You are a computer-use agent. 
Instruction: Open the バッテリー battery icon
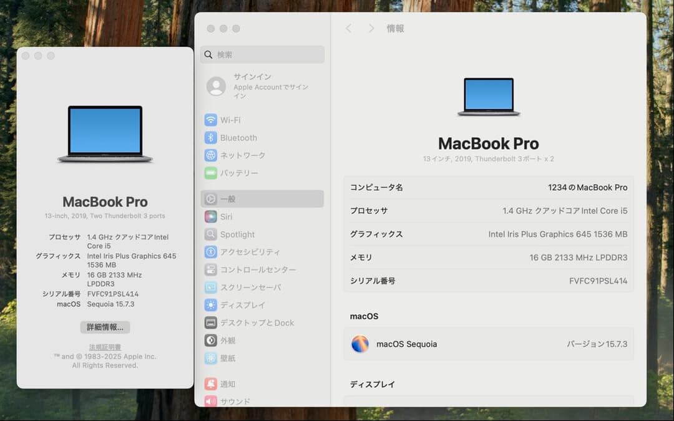tap(211, 173)
